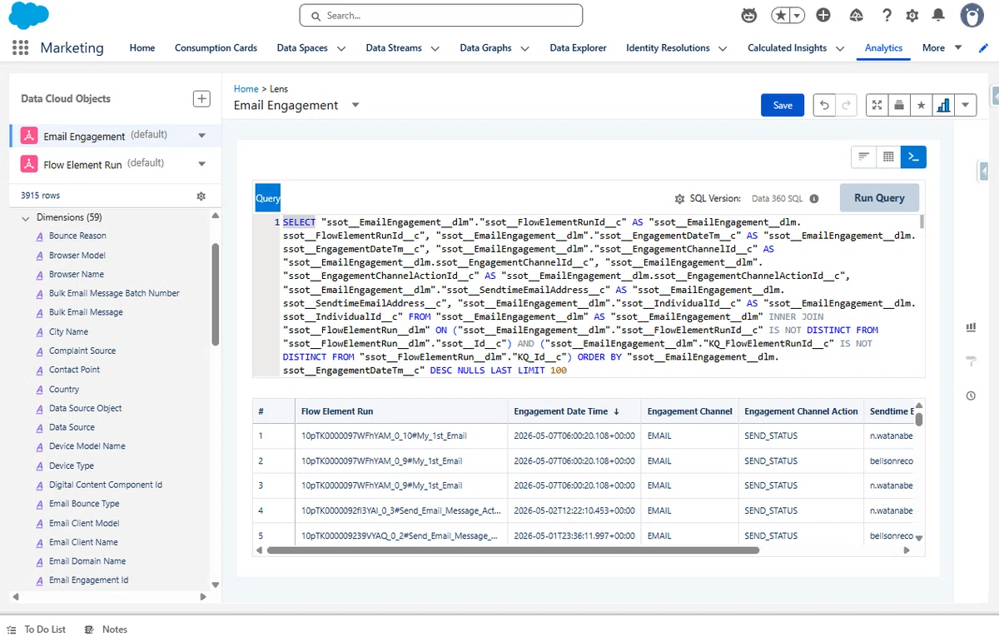Click the Home breadcrumb link
Screen dimensions: 999x642
point(246,88)
